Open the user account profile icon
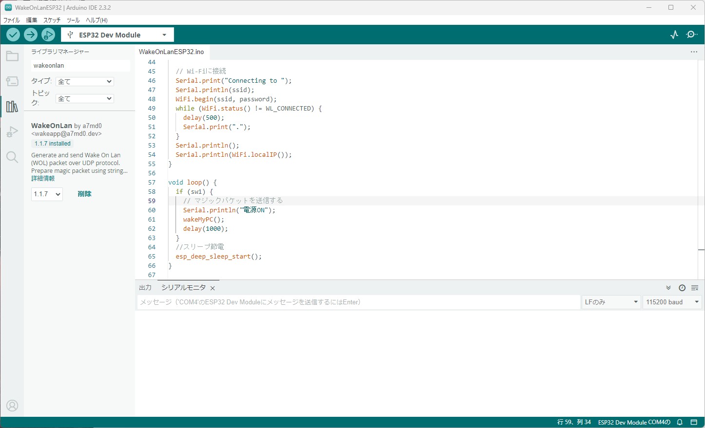The image size is (705, 428). (12, 406)
